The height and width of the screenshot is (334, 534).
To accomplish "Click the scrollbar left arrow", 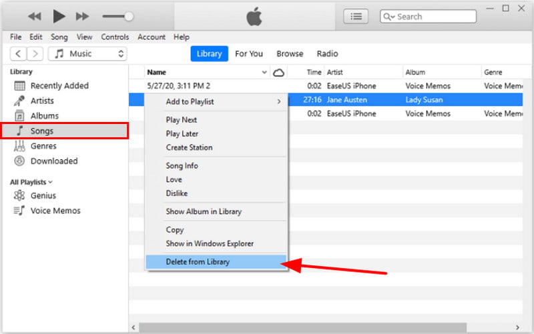I will (133, 327).
